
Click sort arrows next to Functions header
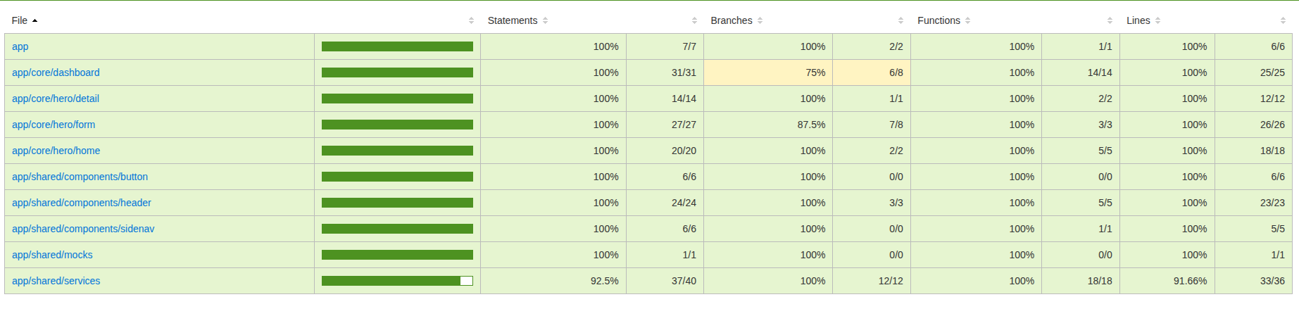pos(967,20)
